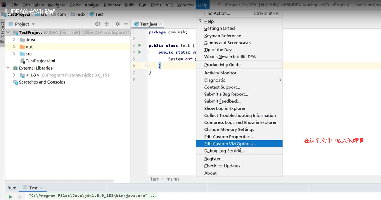Choose Edit Custom Properties...
This screenshot has height=200, width=381.
click(x=239, y=137)
